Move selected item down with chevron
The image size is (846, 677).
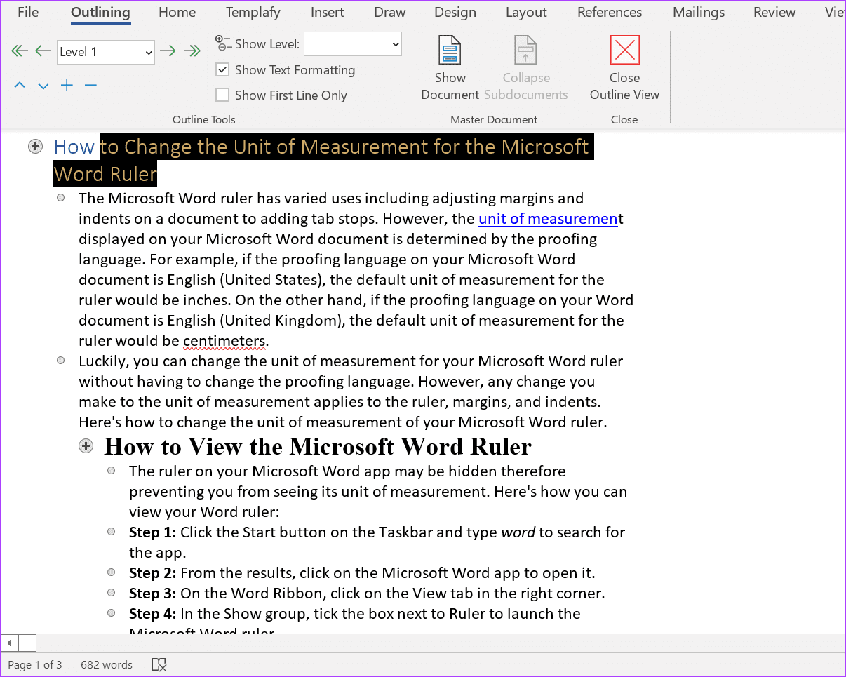[43, 86]
